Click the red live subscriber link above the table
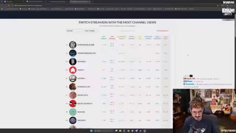The image size is (236, 133). tap(162, 31)
